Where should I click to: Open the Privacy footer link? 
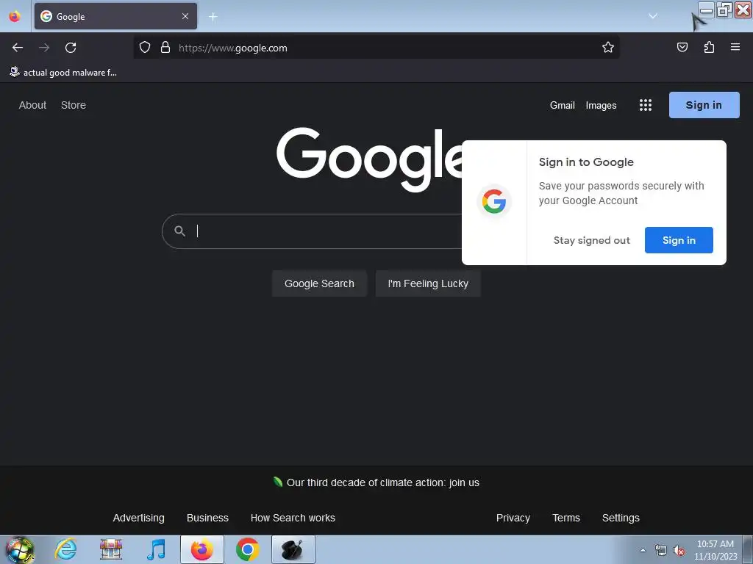(513, 518)
